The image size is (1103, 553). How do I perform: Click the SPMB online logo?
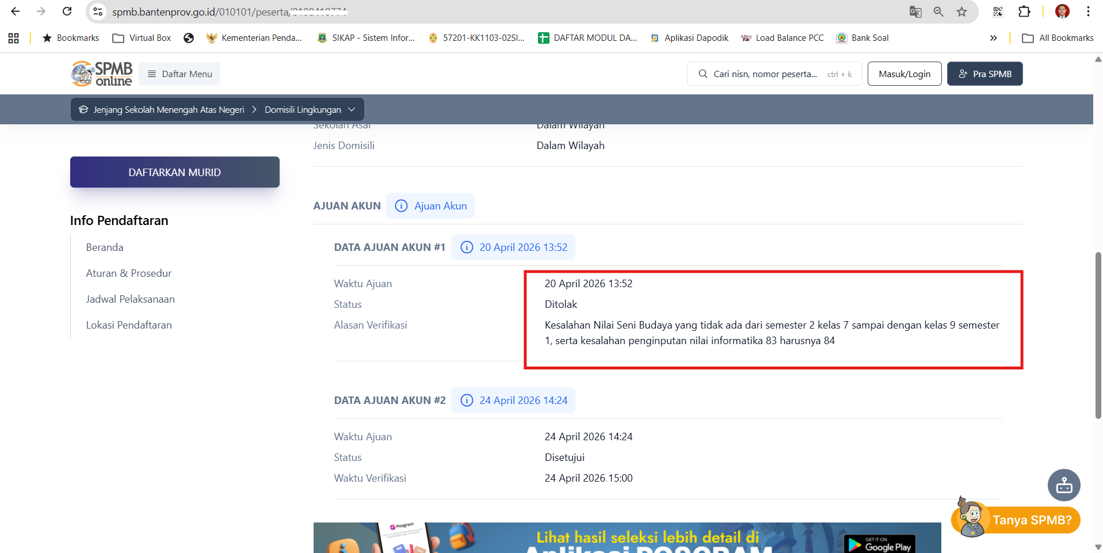[x=102, y=74]
